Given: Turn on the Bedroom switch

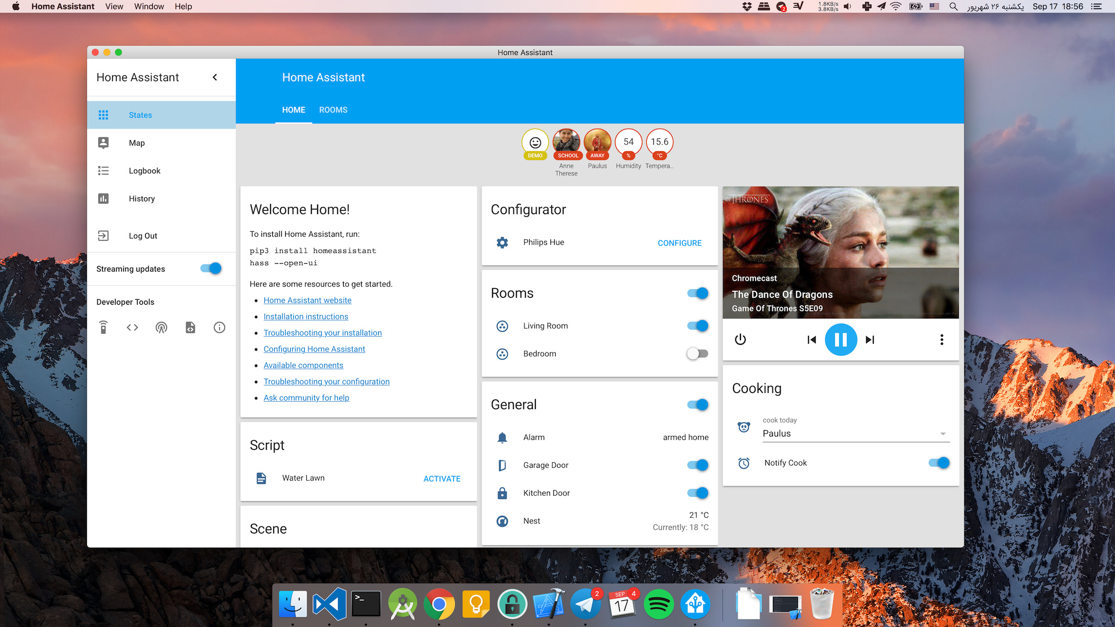Looking at the screenshot, I should pos(697,354).
